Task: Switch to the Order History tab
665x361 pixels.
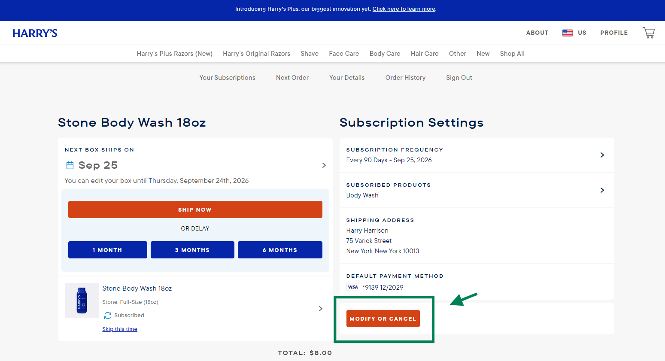Action: coord(405,78)
